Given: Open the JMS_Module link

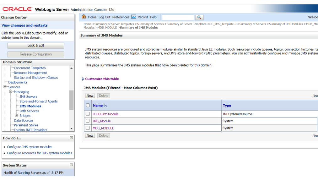Looking at the screenshot, I should point(102,121).
